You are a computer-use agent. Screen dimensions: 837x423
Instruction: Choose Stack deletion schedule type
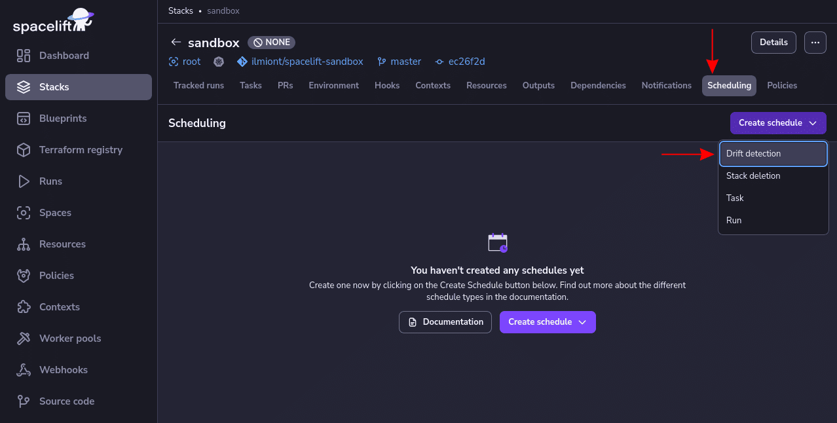pyautogui.click(x=773, y=176)
